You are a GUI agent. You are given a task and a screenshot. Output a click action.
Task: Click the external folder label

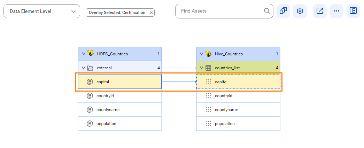(104, 68)
